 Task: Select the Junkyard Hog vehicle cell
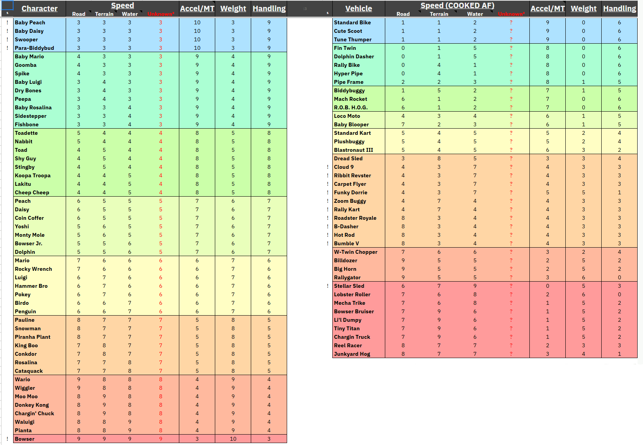point(359,354)
